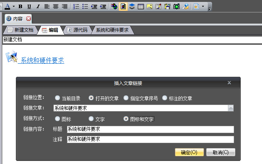Viewport: 262px width, 164px height.
Task: Center-align the text
Action: pos(55,7)
